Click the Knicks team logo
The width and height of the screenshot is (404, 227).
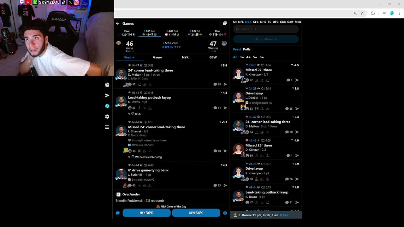click(119, 43)
